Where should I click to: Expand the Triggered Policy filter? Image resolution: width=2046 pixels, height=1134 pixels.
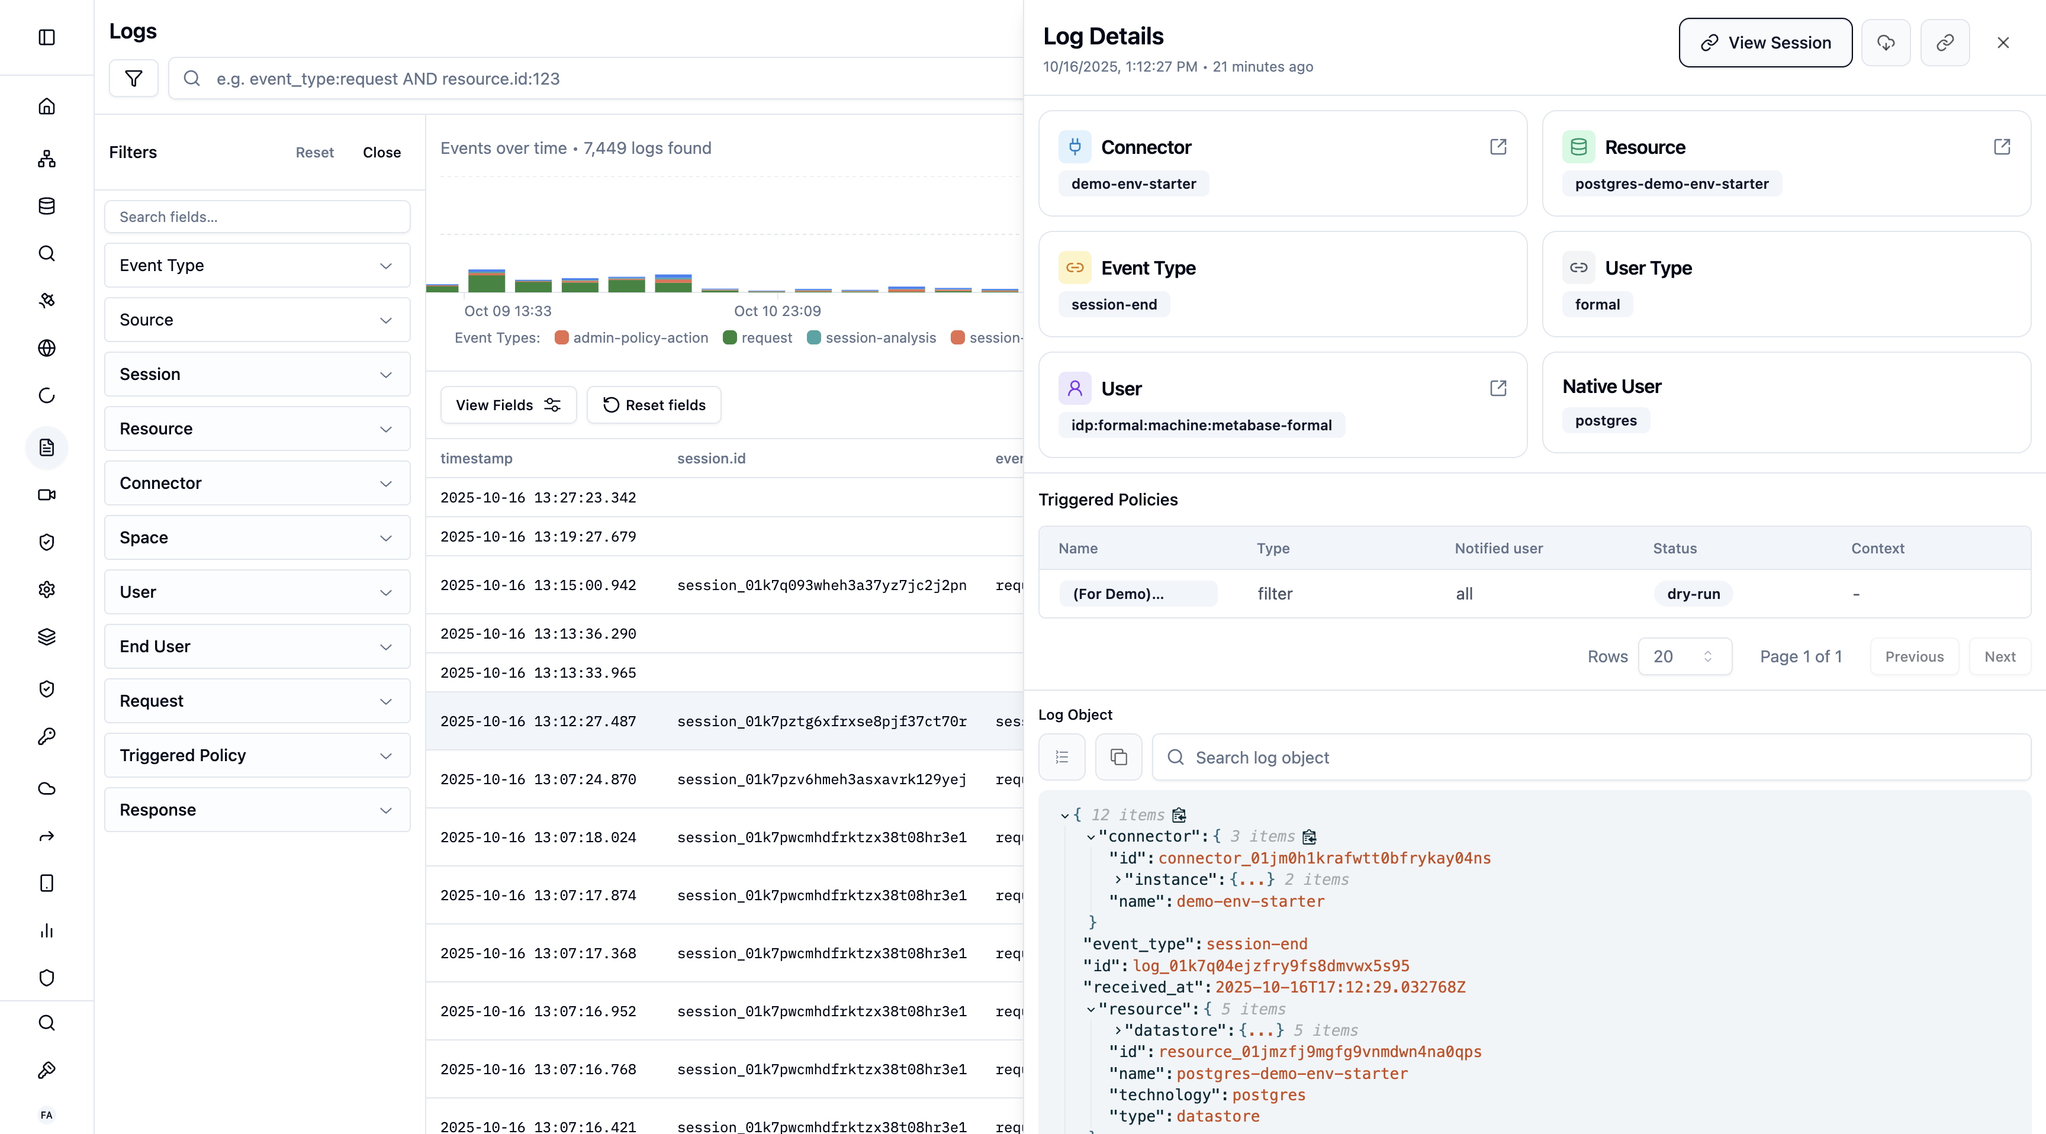256,755
